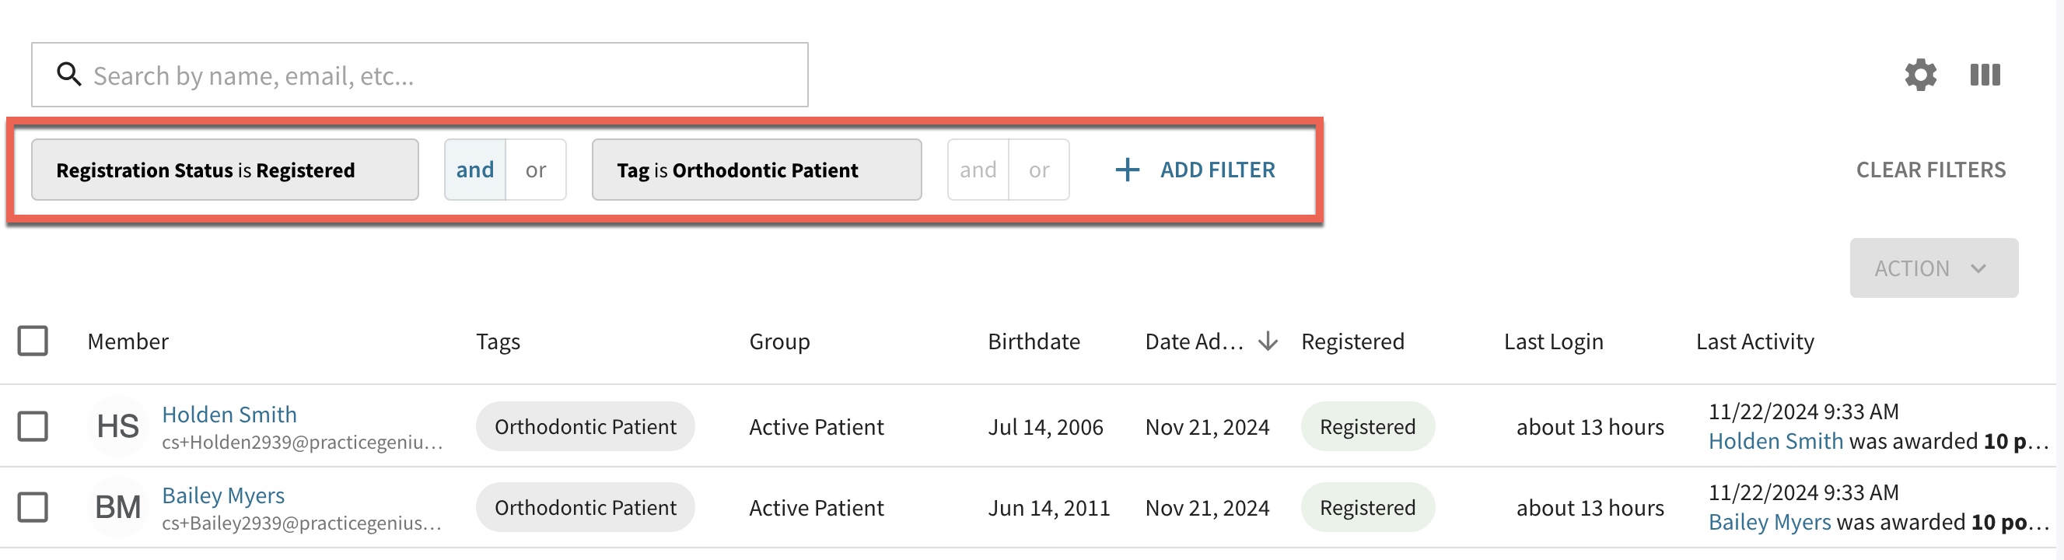Open the column layout icon
The height and width of the screenshot is (560, 2064).
[1985, 75]
